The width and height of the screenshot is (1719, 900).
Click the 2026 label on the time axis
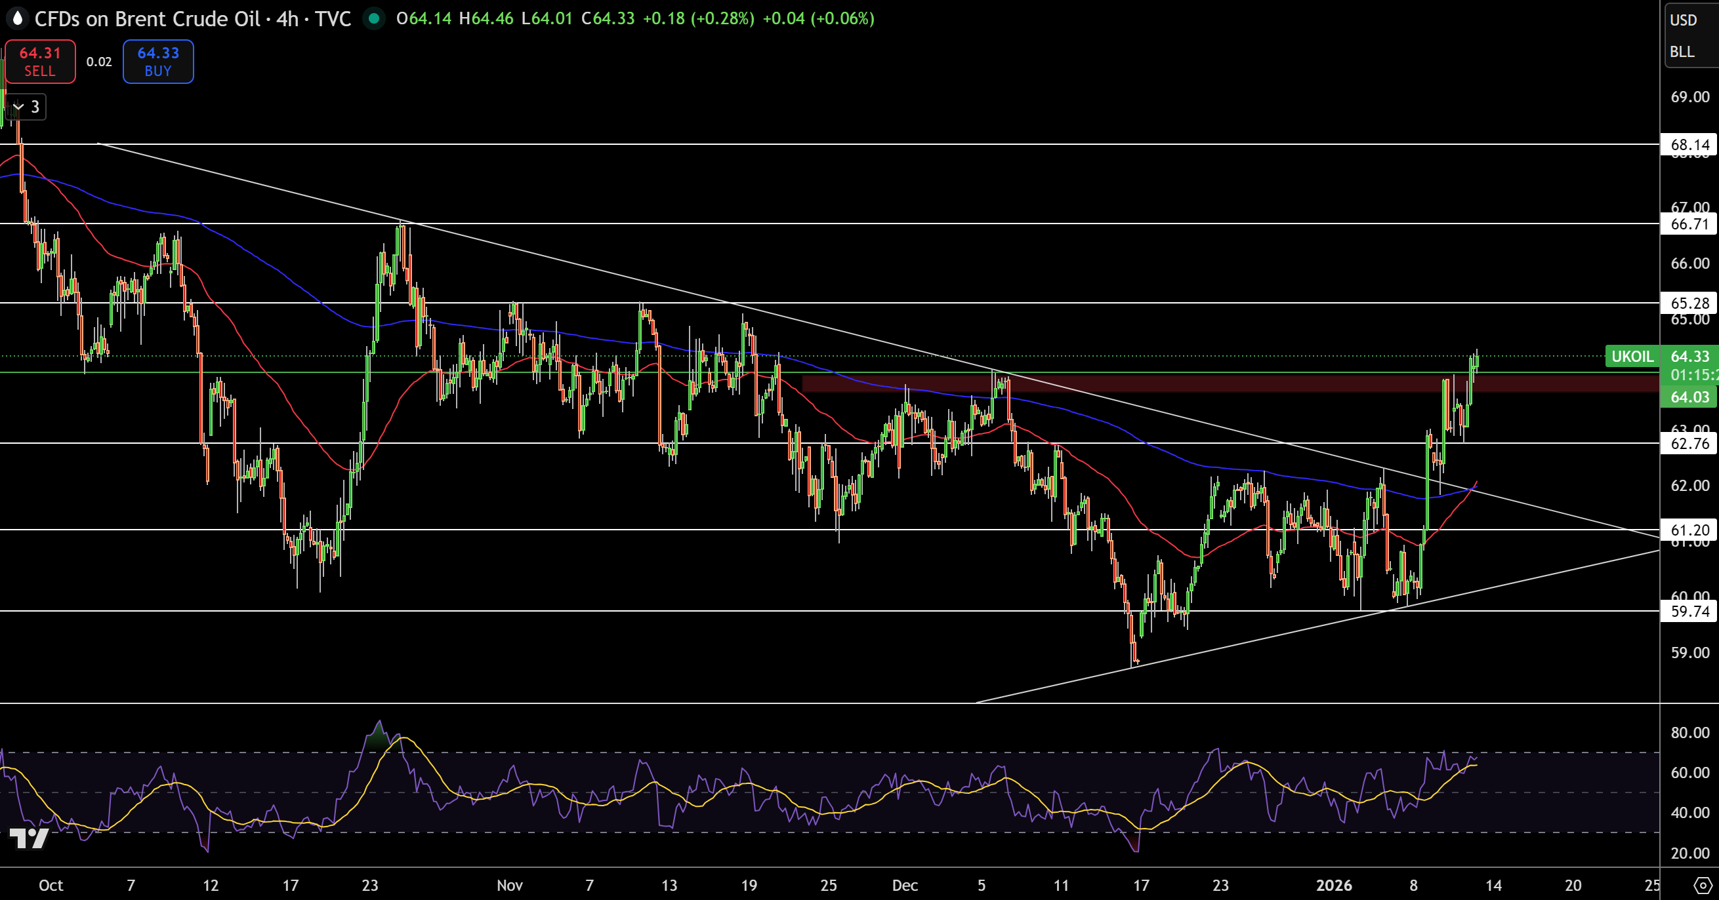[x=1333, y=886]
